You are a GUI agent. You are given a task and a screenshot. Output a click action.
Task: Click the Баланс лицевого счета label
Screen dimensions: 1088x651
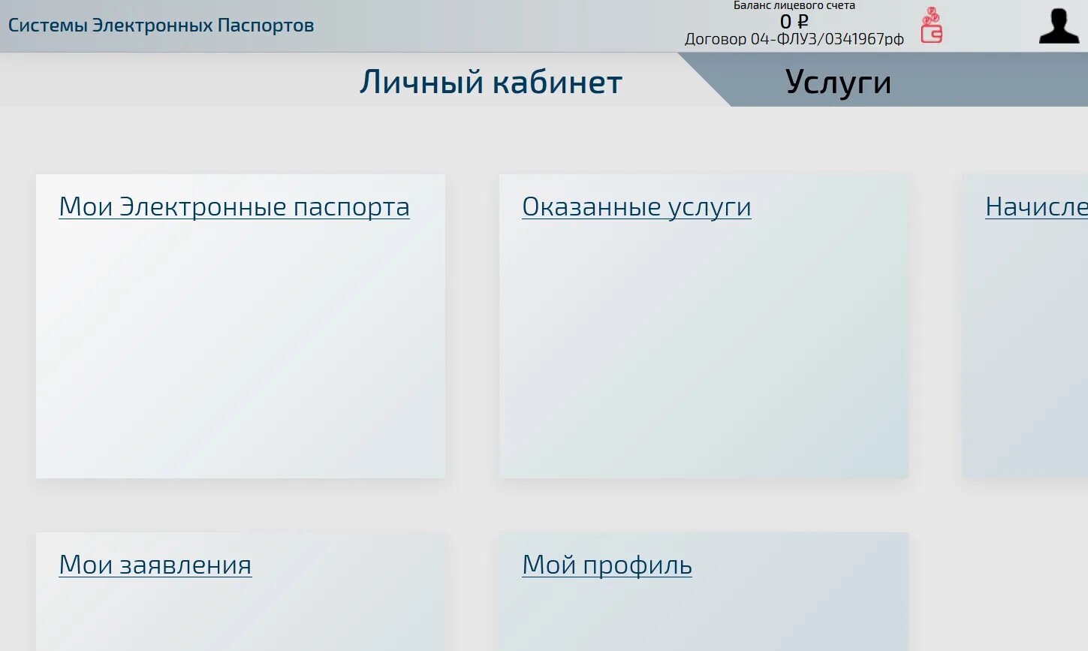click(x=794, y=5)
